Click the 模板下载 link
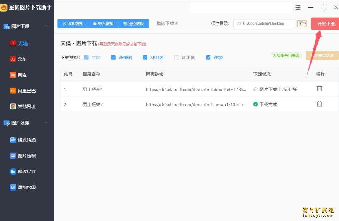Screen dimensions: 339x221 click(x=167, y=23)
